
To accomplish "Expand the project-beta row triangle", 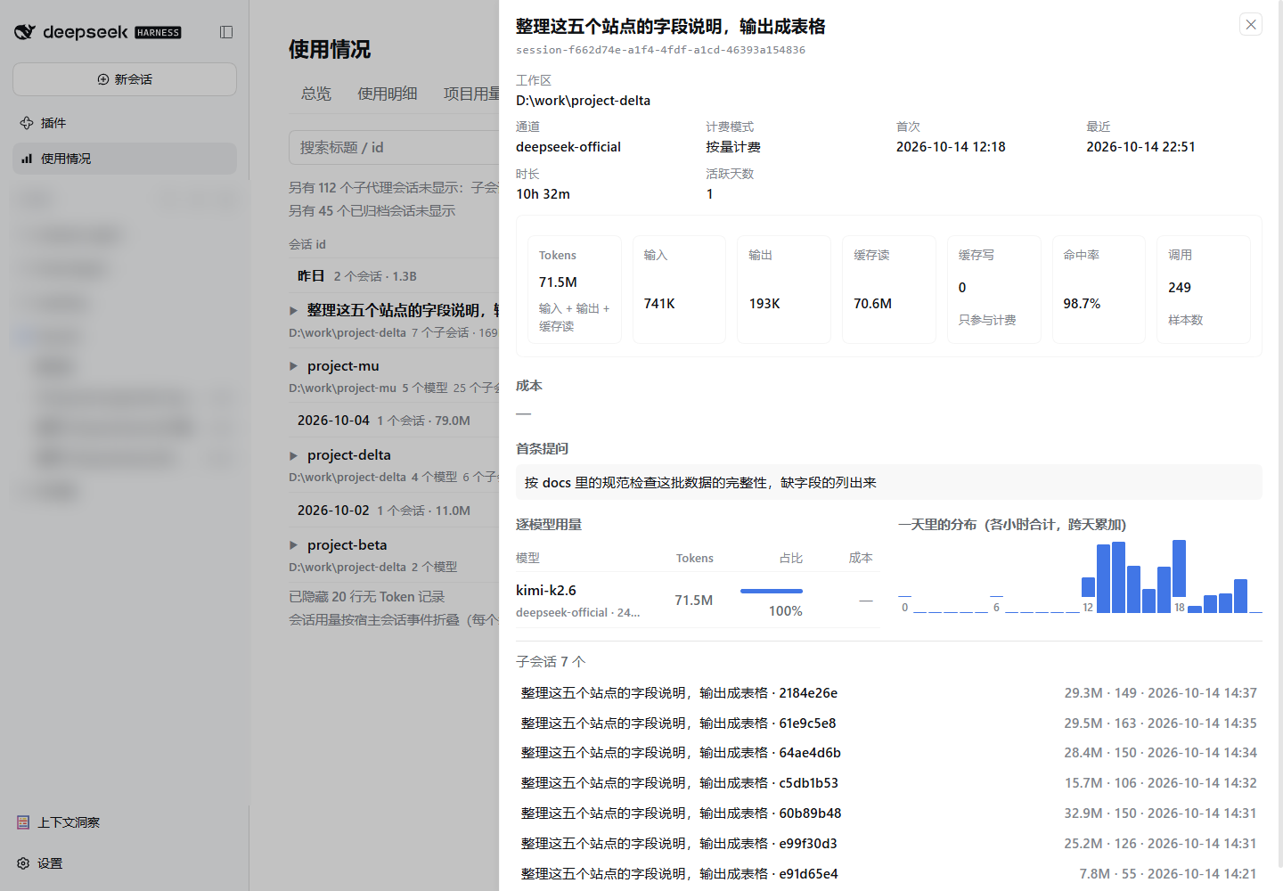I will tap(293, 545).
